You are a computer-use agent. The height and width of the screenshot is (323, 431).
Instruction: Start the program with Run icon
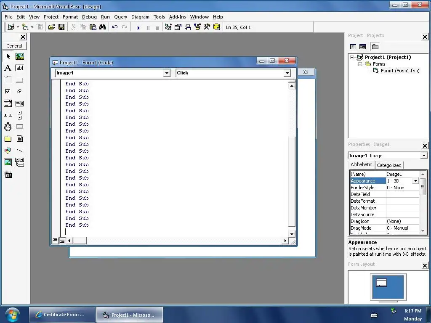[138, 27]
